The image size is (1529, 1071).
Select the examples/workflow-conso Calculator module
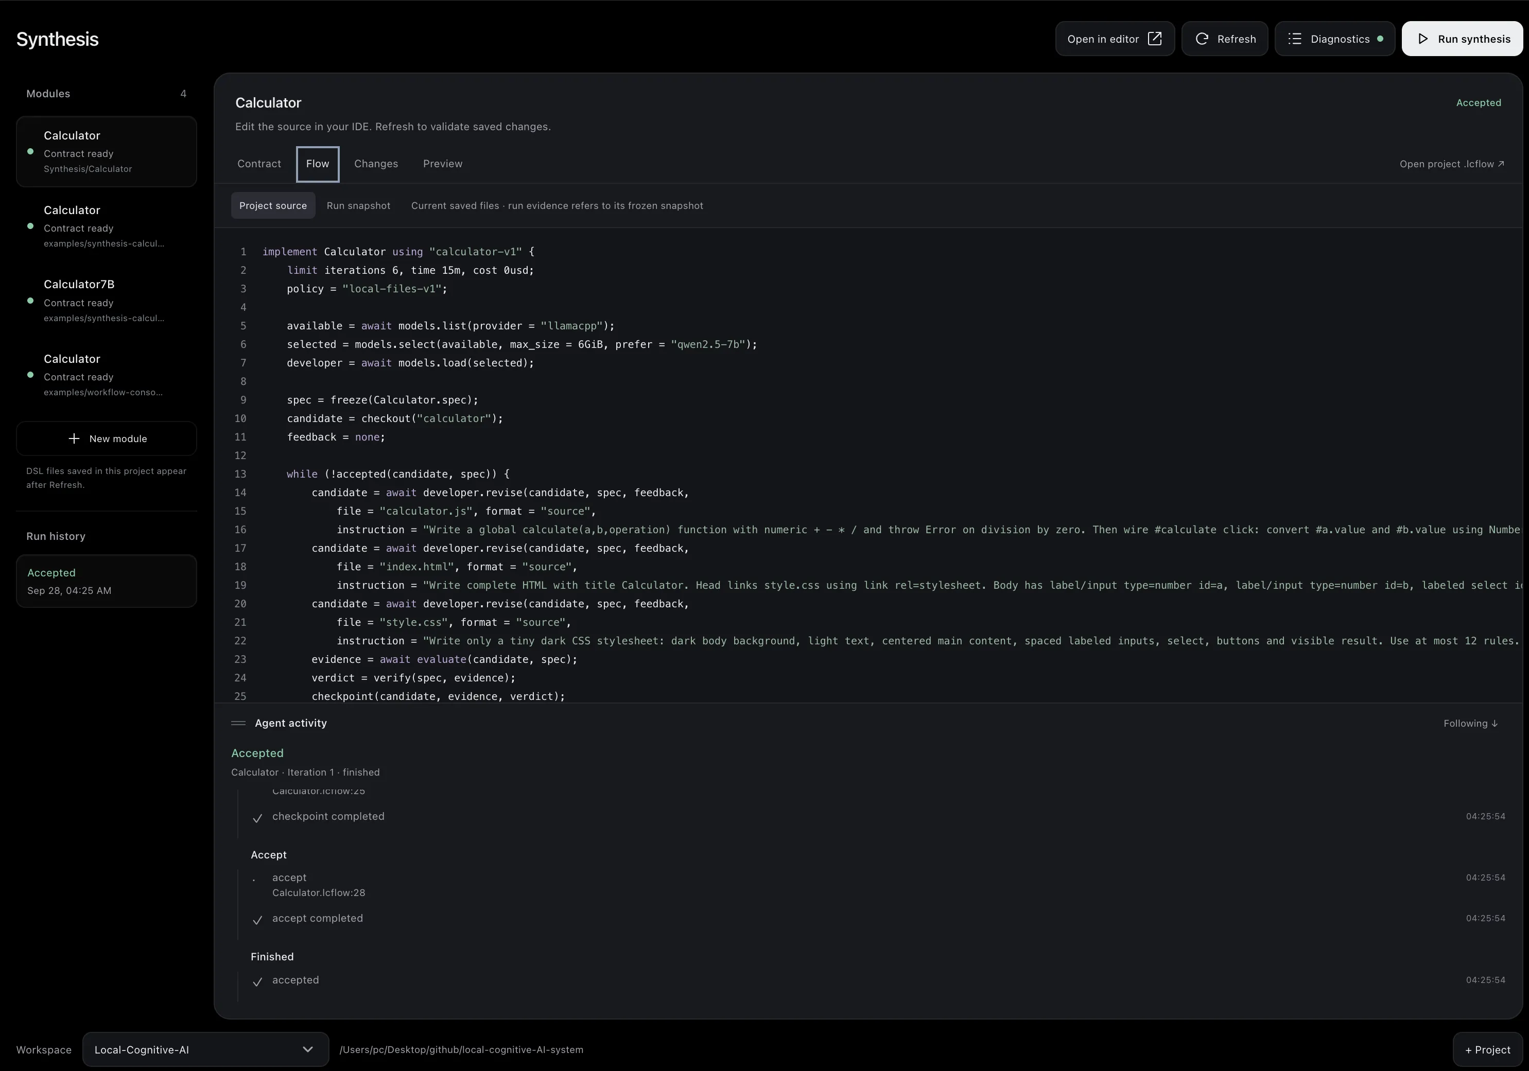click(107, 375)
